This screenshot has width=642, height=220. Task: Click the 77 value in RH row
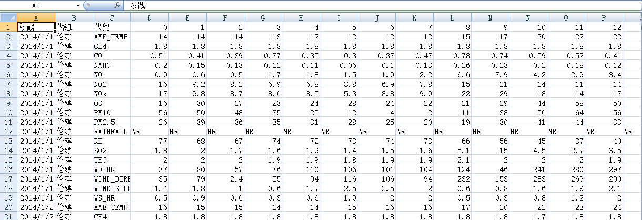pos(149,141)
